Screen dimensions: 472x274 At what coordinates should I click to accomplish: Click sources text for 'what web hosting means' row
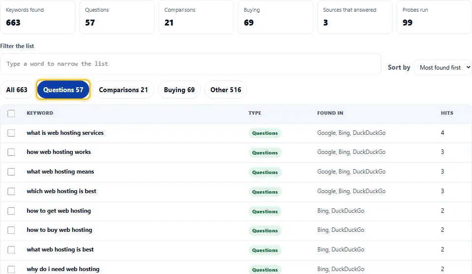(x=351, y=172)
